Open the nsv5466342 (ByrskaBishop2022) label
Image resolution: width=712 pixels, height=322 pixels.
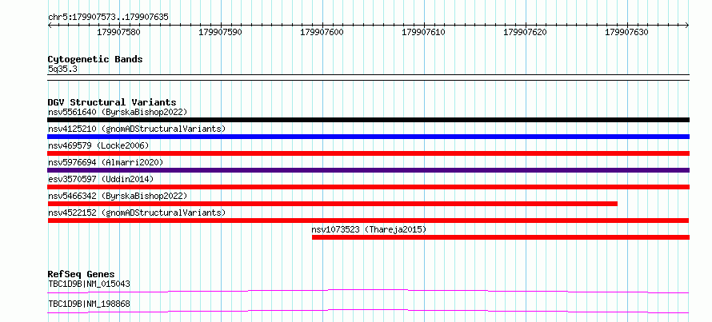point(118,196)
